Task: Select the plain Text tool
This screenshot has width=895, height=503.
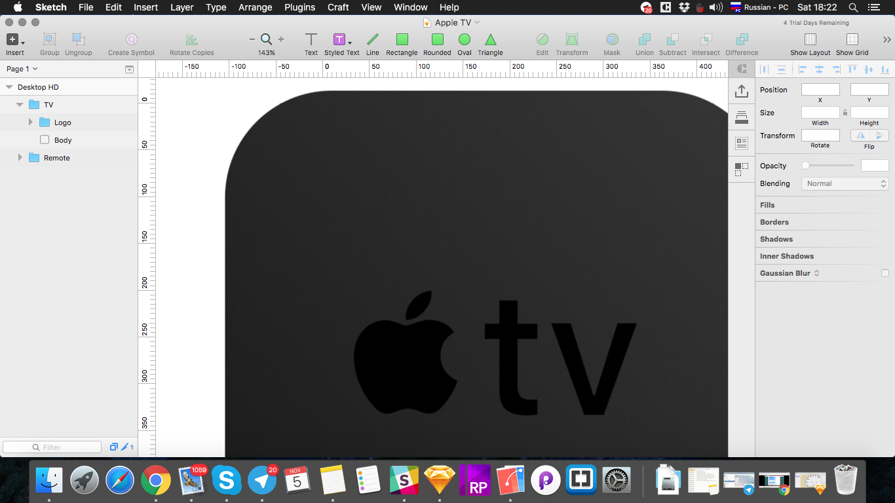Action: pos(311,40)
